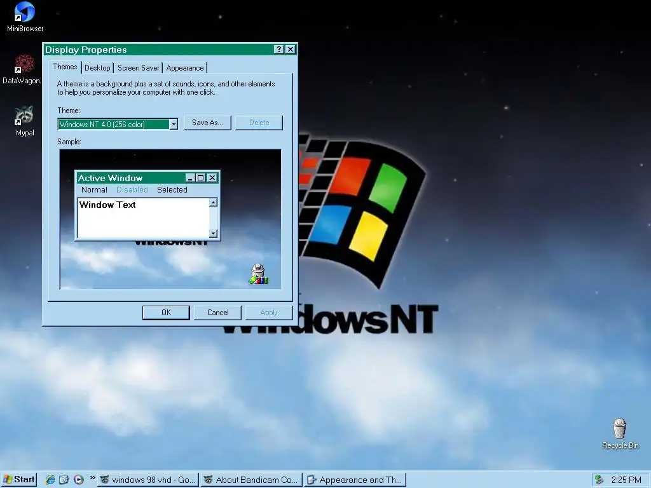Screen dimensions: 651x488
Task: Click the sample window scrollbar down arrow
Action: click(213, 233)
